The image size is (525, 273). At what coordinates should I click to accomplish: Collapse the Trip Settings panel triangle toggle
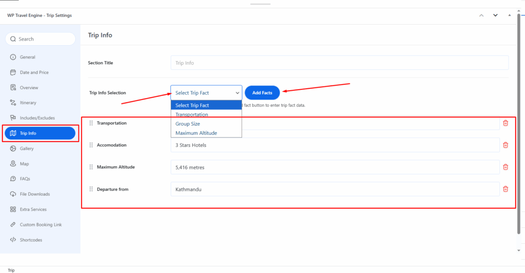pyautogui.click(x=509, y=15)
